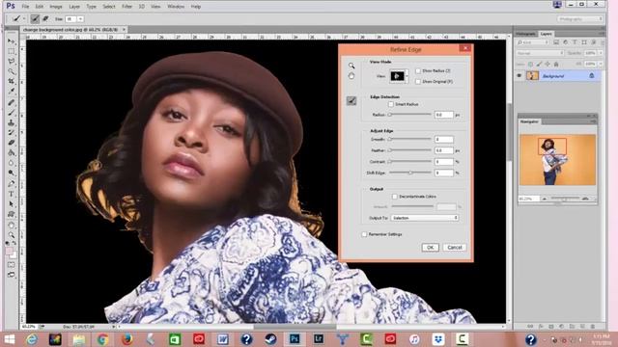Viewport: 618px width, 347px height.
Task: Select the Pen tool
Action: pos(12,184)
